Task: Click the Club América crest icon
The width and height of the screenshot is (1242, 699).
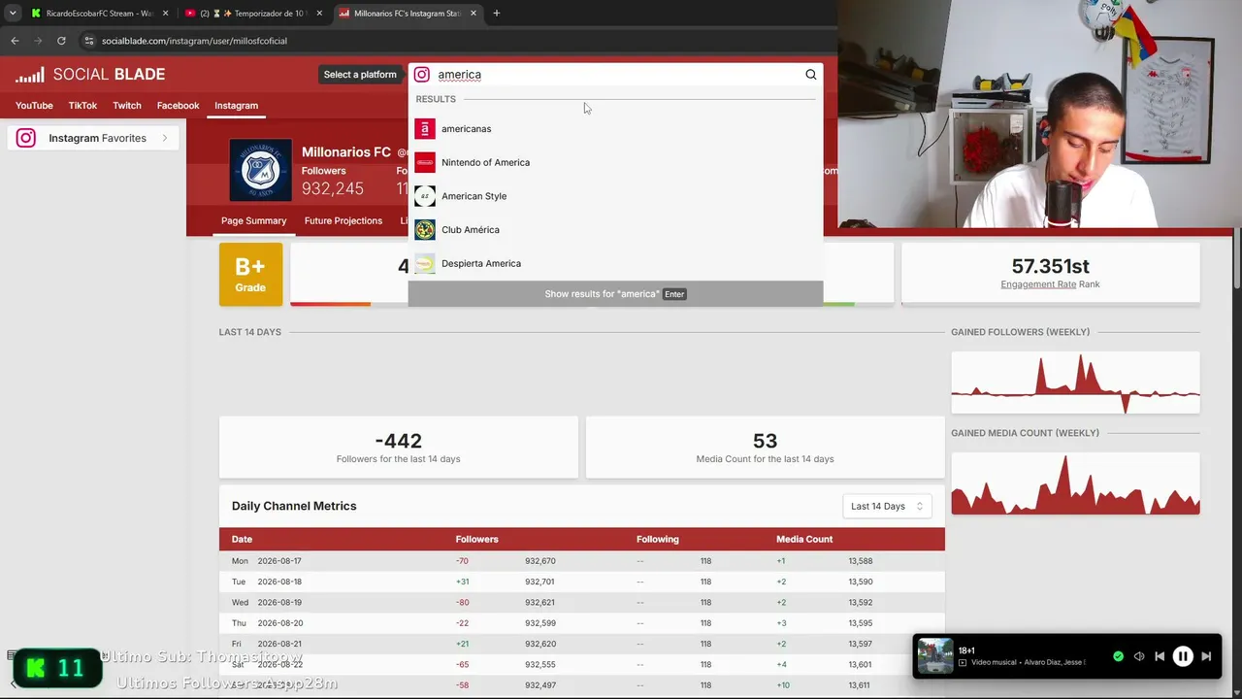Action: click(x=425, y=230)
